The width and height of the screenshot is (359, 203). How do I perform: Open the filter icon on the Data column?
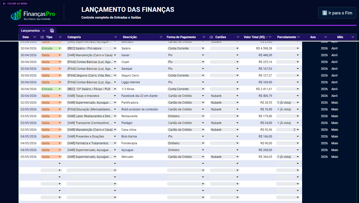tap(35, 37)
